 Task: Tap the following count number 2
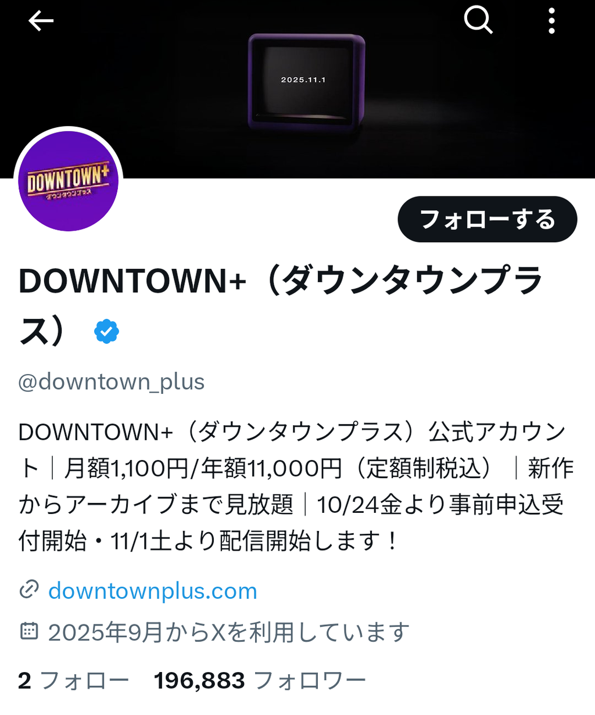pos(24,680)
